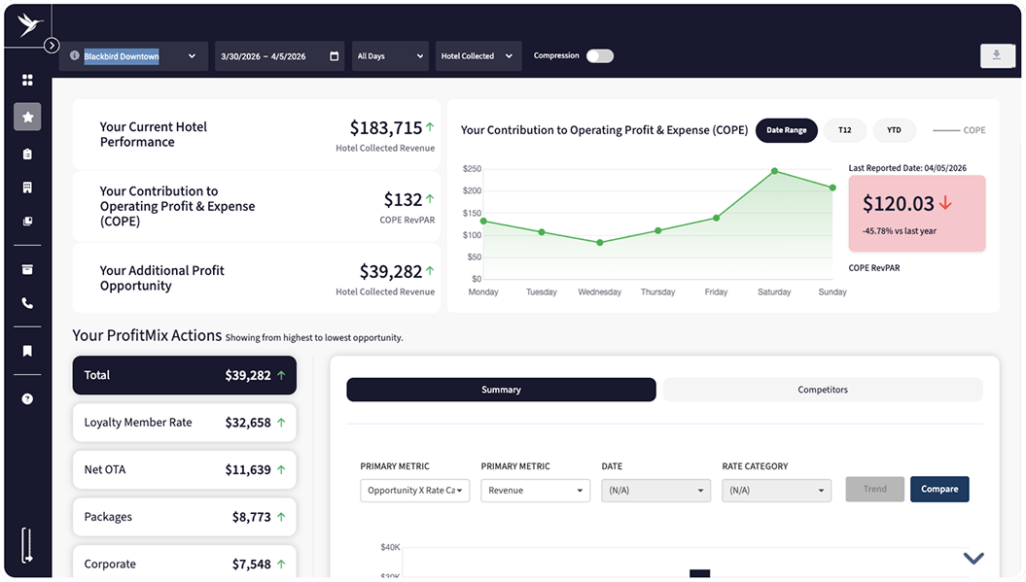Open the Hotel Collected dropdown
Screen dimensions: 1026x582
click(477, 56)
